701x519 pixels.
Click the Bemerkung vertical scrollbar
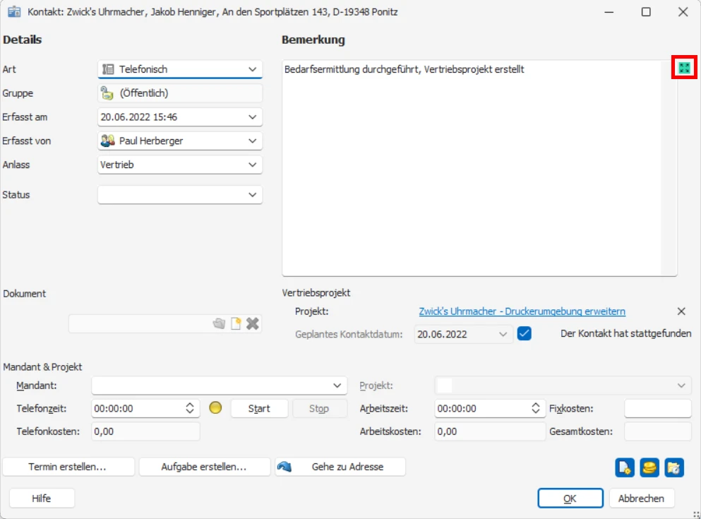click(x=669, y=168)
